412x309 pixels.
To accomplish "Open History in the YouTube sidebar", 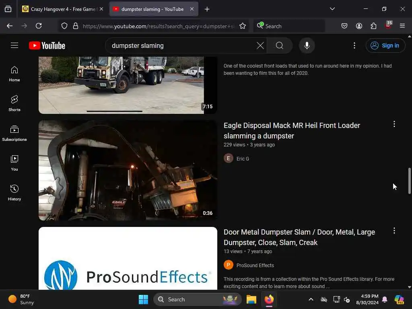I will pos(14,193).
